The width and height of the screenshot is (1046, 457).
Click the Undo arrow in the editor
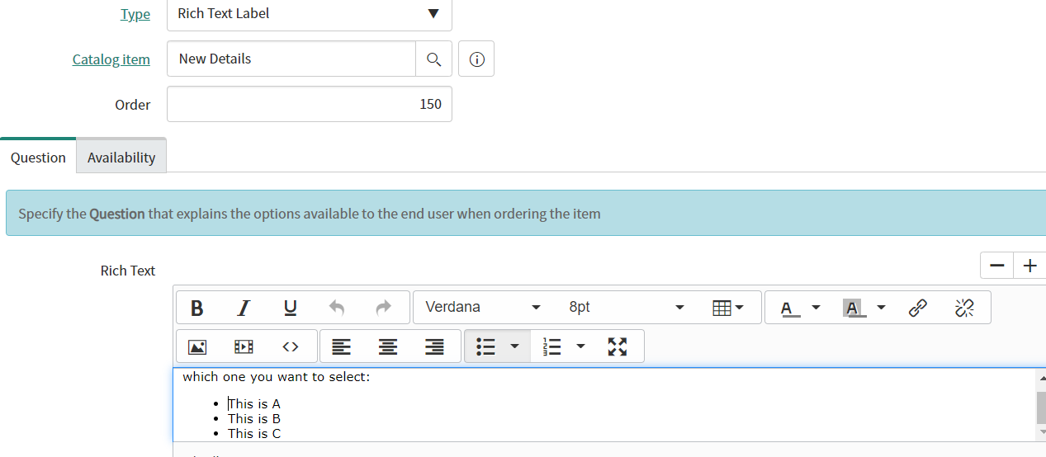[x=336, y=308]
